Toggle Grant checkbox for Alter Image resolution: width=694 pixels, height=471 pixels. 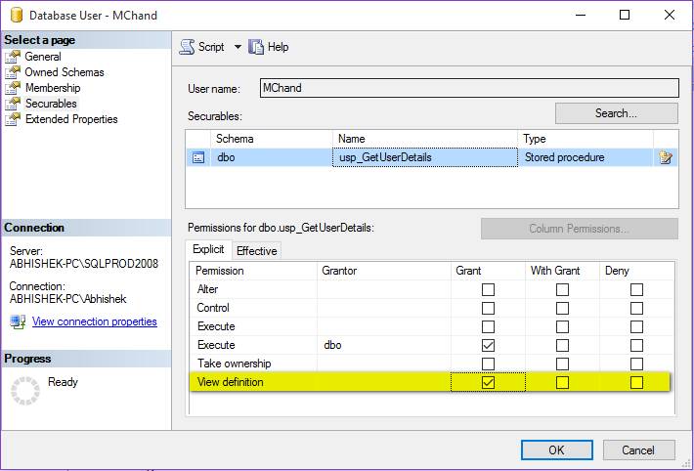click(x=488, y=290)
